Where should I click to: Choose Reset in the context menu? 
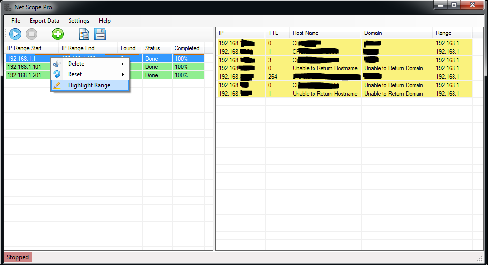90,74
